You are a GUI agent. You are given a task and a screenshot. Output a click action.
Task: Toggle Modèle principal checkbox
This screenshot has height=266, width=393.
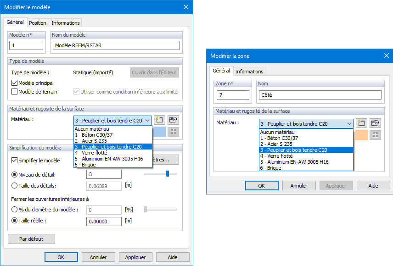(14, 83)
